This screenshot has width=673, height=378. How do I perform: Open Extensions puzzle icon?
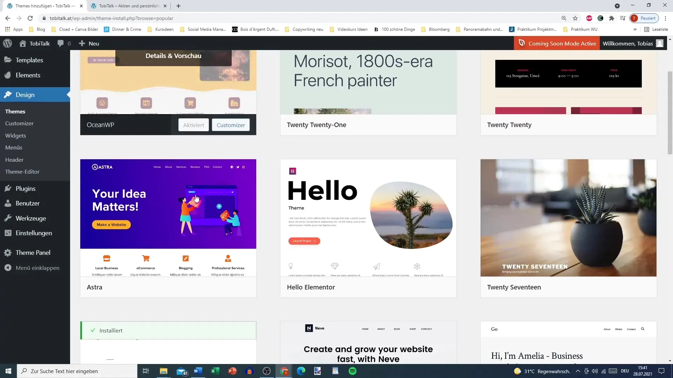tap(612, 18)
